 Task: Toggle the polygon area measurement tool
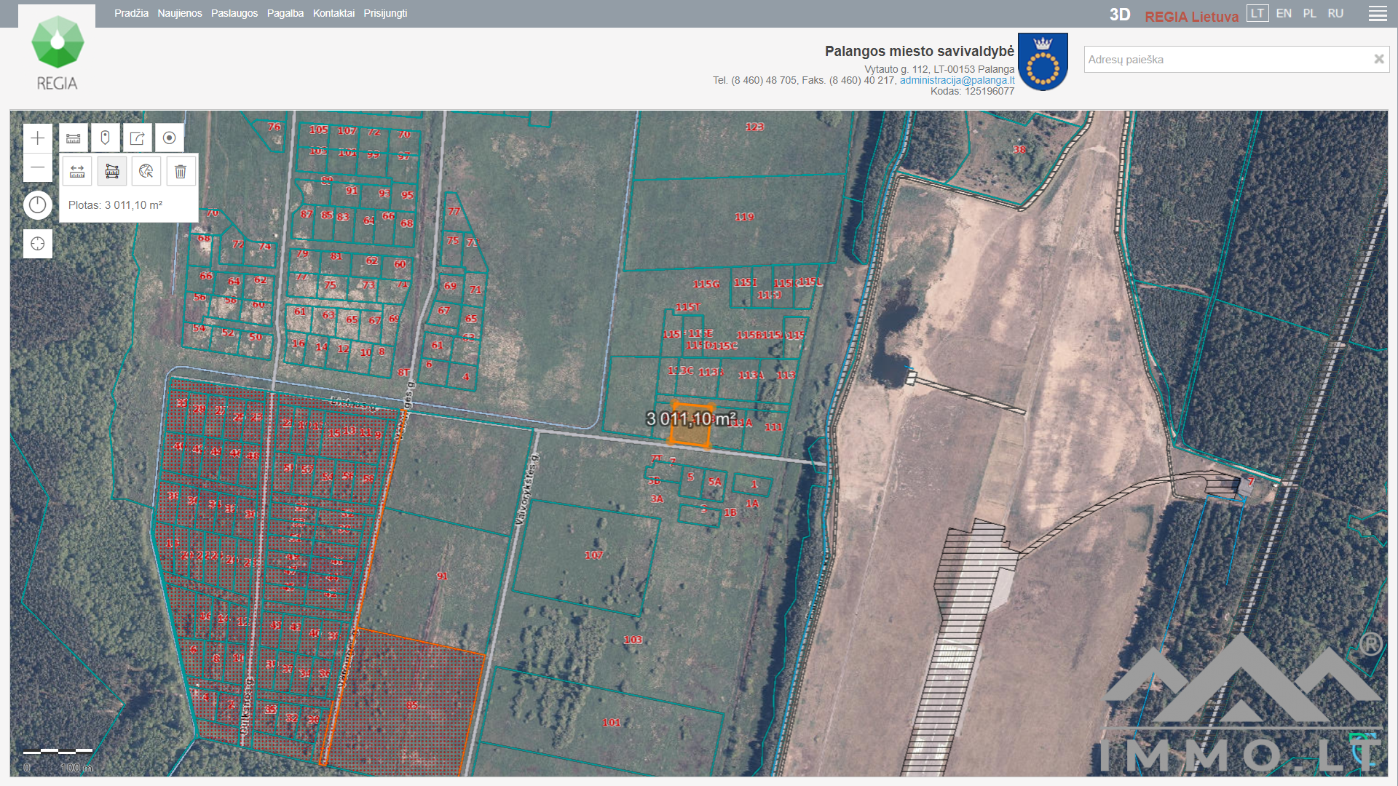click(112, 172)
